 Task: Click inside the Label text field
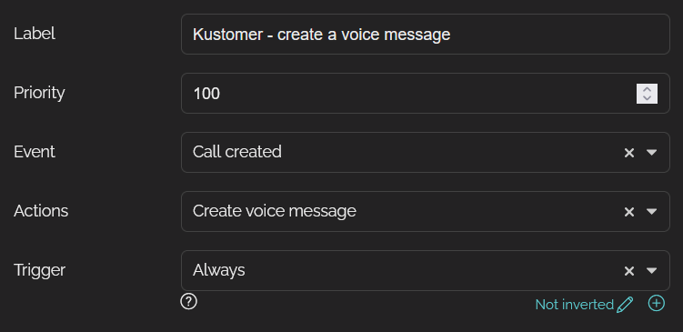425,34
